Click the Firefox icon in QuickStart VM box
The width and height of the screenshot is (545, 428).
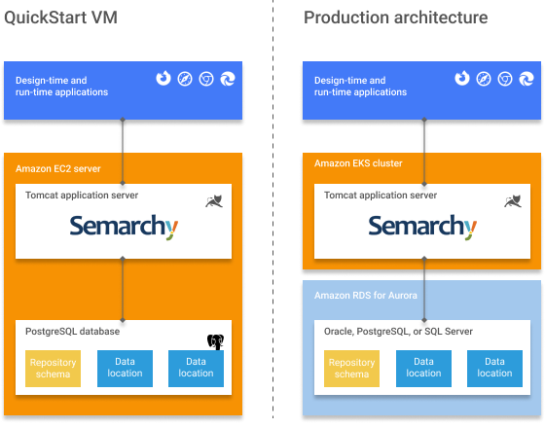[163, 78]
